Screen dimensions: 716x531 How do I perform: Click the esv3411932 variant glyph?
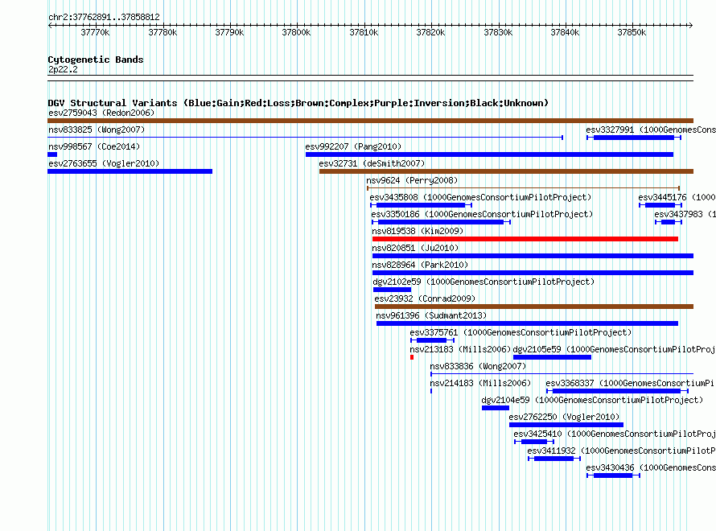(554, 459)
